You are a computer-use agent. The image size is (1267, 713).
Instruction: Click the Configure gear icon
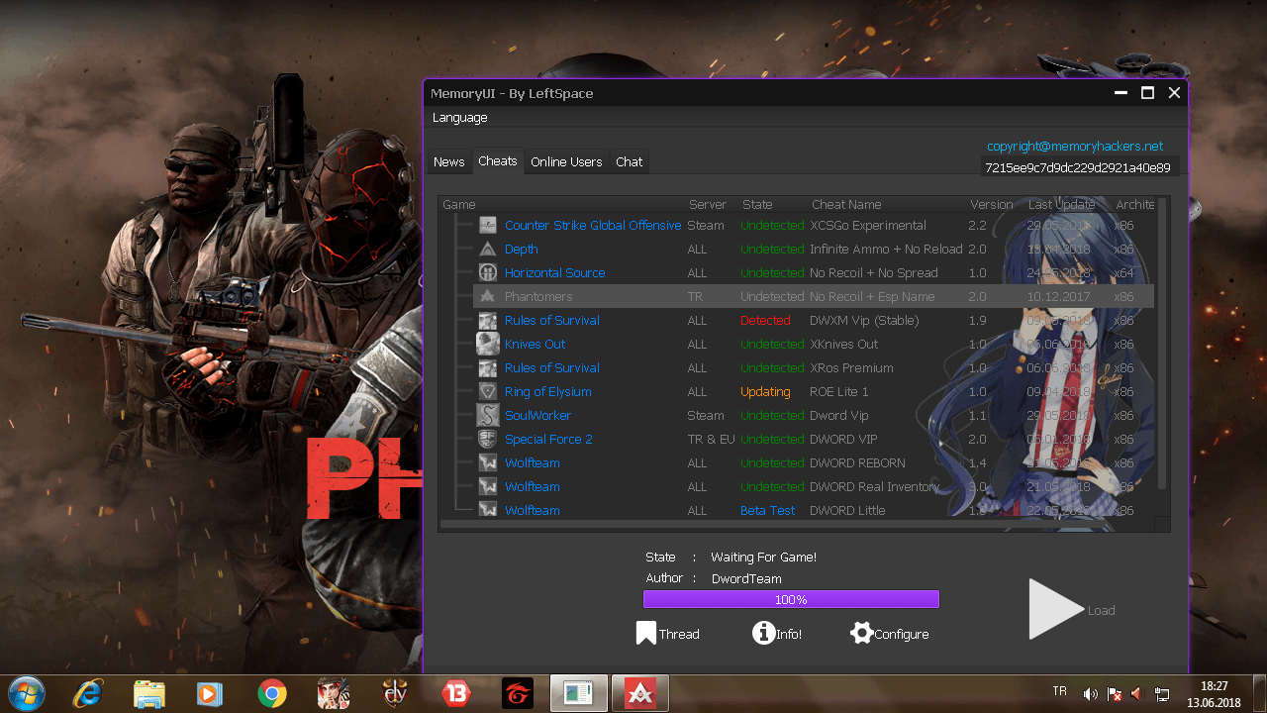[861, 633]
